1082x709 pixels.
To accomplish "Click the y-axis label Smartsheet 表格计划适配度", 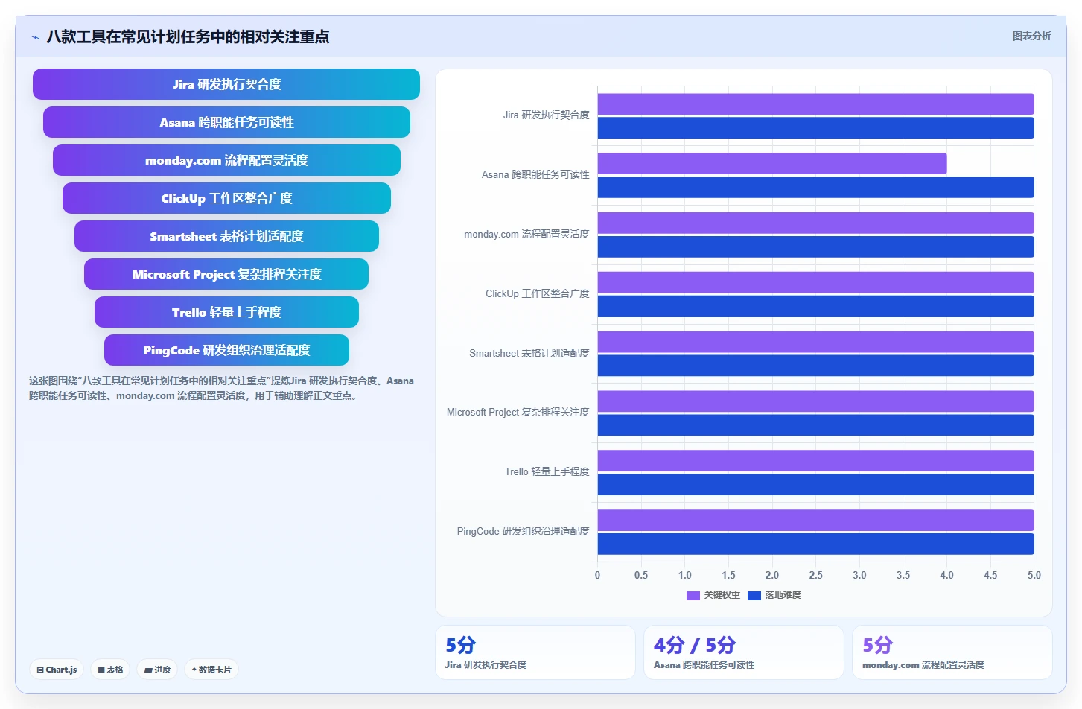I will (529, 354).
